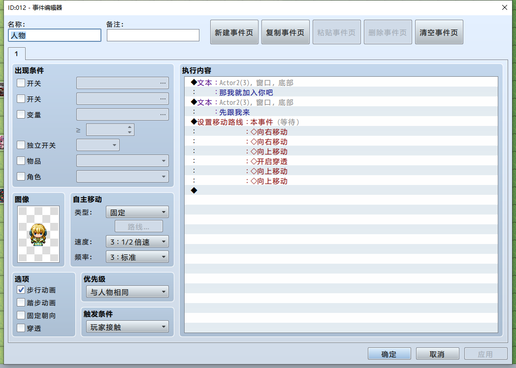Enable the 穿透 option checkbox

click(x=21, y=328)
